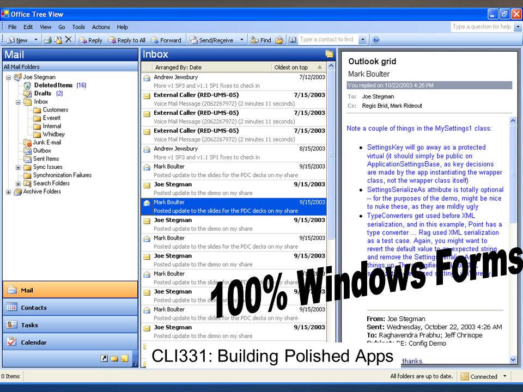
Task: Open the Connected status dropdown arrow
Action: click(504, 376)
